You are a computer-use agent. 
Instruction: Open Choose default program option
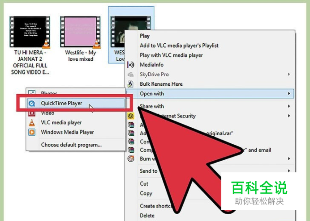pyautogui.click(x=71, y=145)
